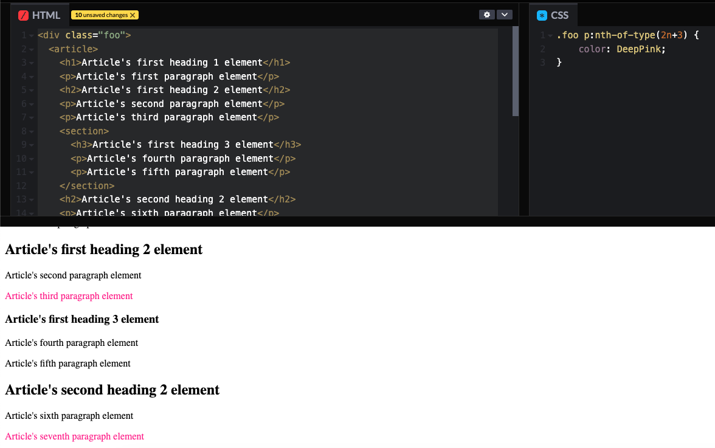Switch to the CSS tab
The height and width of the screenshot is (448, 715).
click(559, 15)
